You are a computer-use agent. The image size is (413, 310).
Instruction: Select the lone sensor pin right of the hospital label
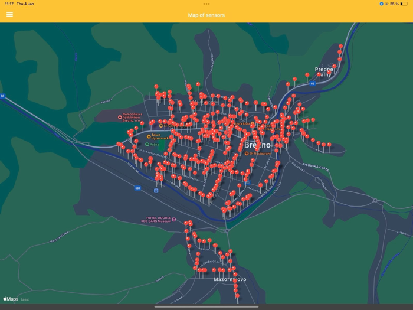click(x=142, y=123)
